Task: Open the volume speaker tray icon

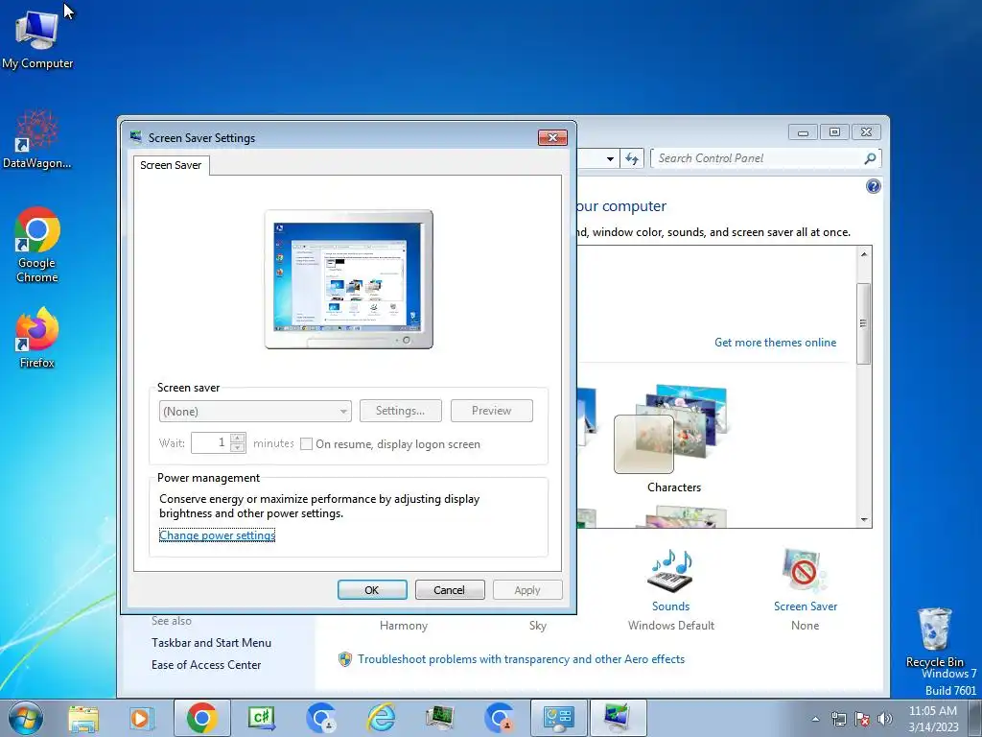Action: click(884, 719)
